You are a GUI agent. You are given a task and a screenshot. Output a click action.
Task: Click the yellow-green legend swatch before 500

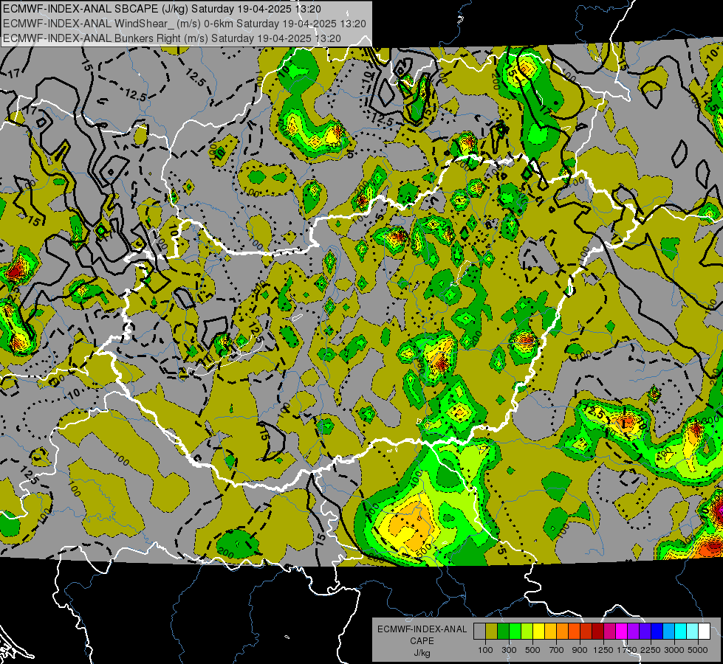point(527,632)
